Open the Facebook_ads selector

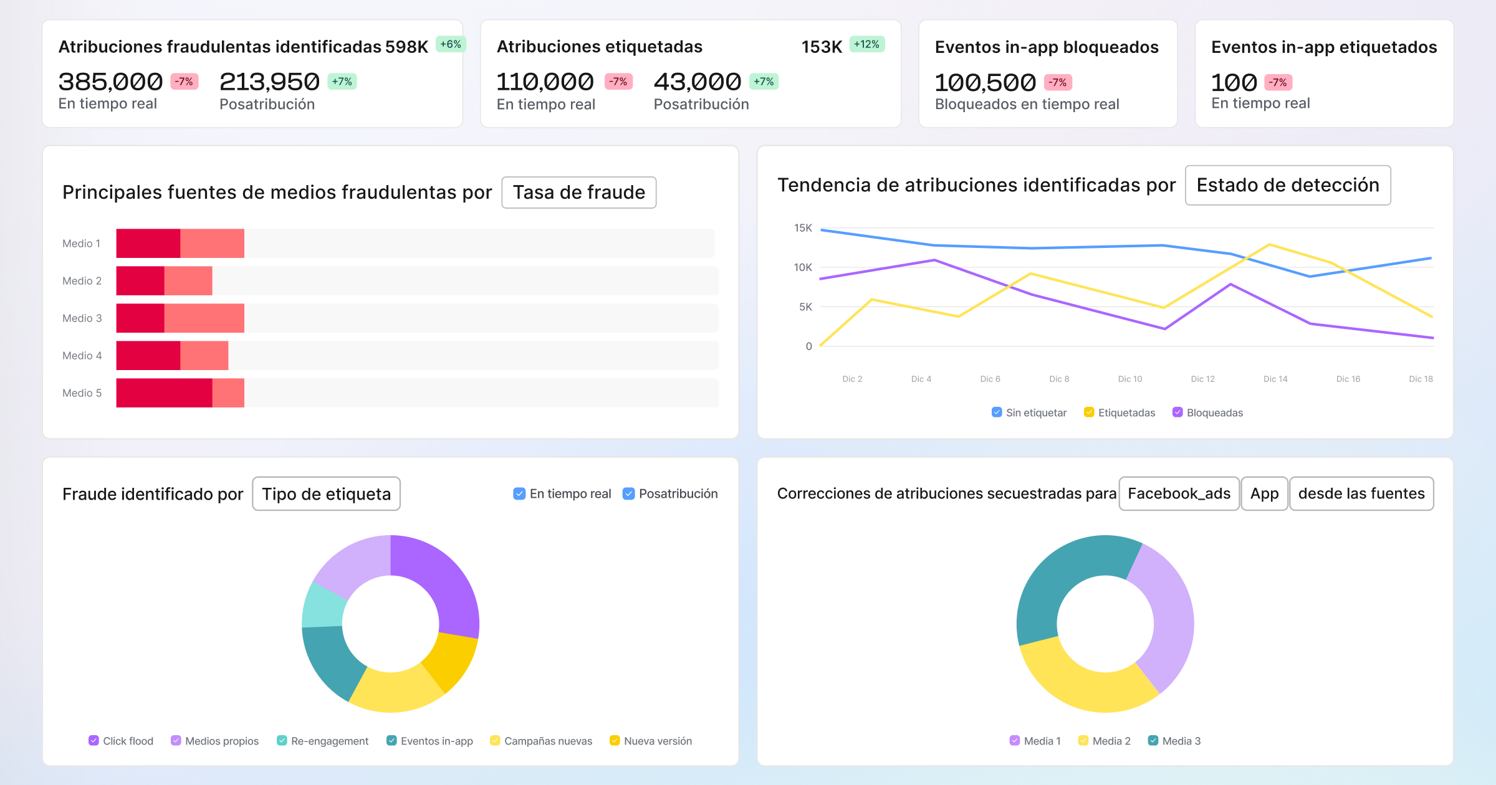point(1179,493)
